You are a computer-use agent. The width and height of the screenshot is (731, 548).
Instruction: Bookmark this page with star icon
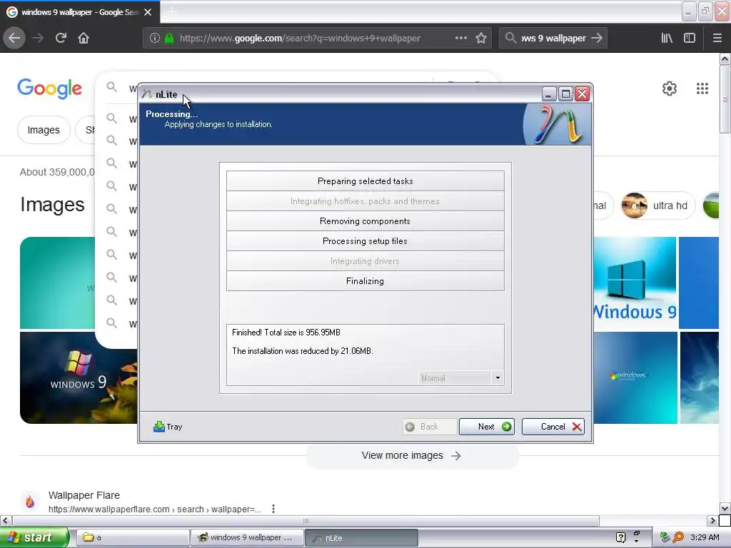click(481, 39)
